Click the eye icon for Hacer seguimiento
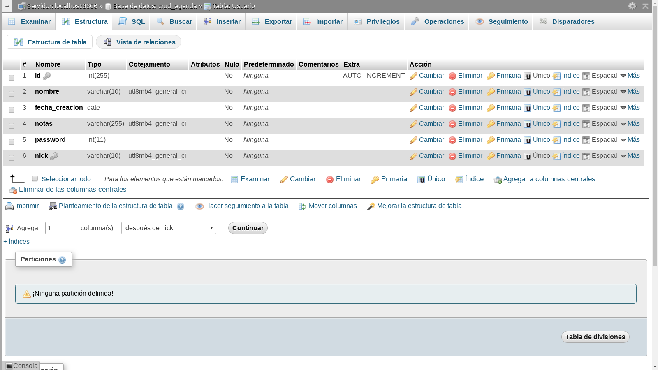The image size is (658, 370). pos(199,206)
